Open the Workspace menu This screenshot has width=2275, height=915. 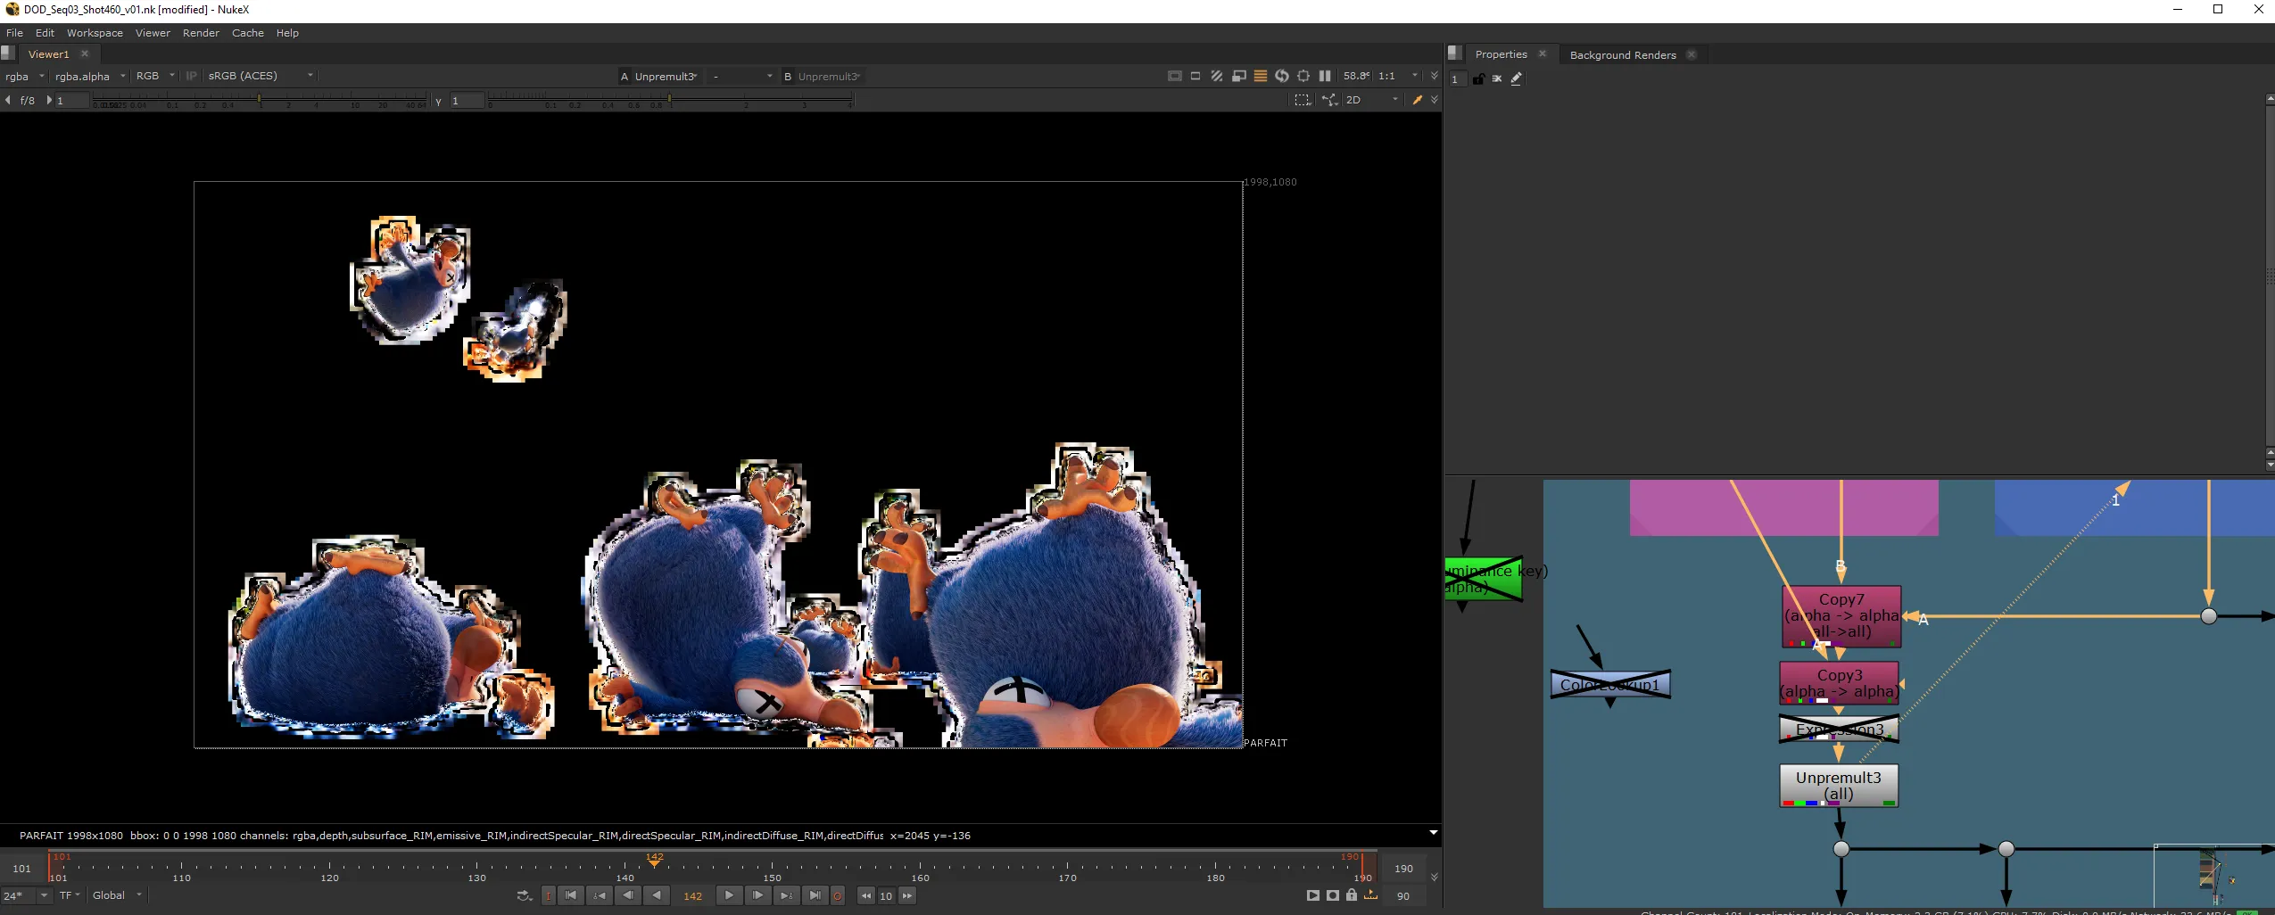(x=95, y=33)
